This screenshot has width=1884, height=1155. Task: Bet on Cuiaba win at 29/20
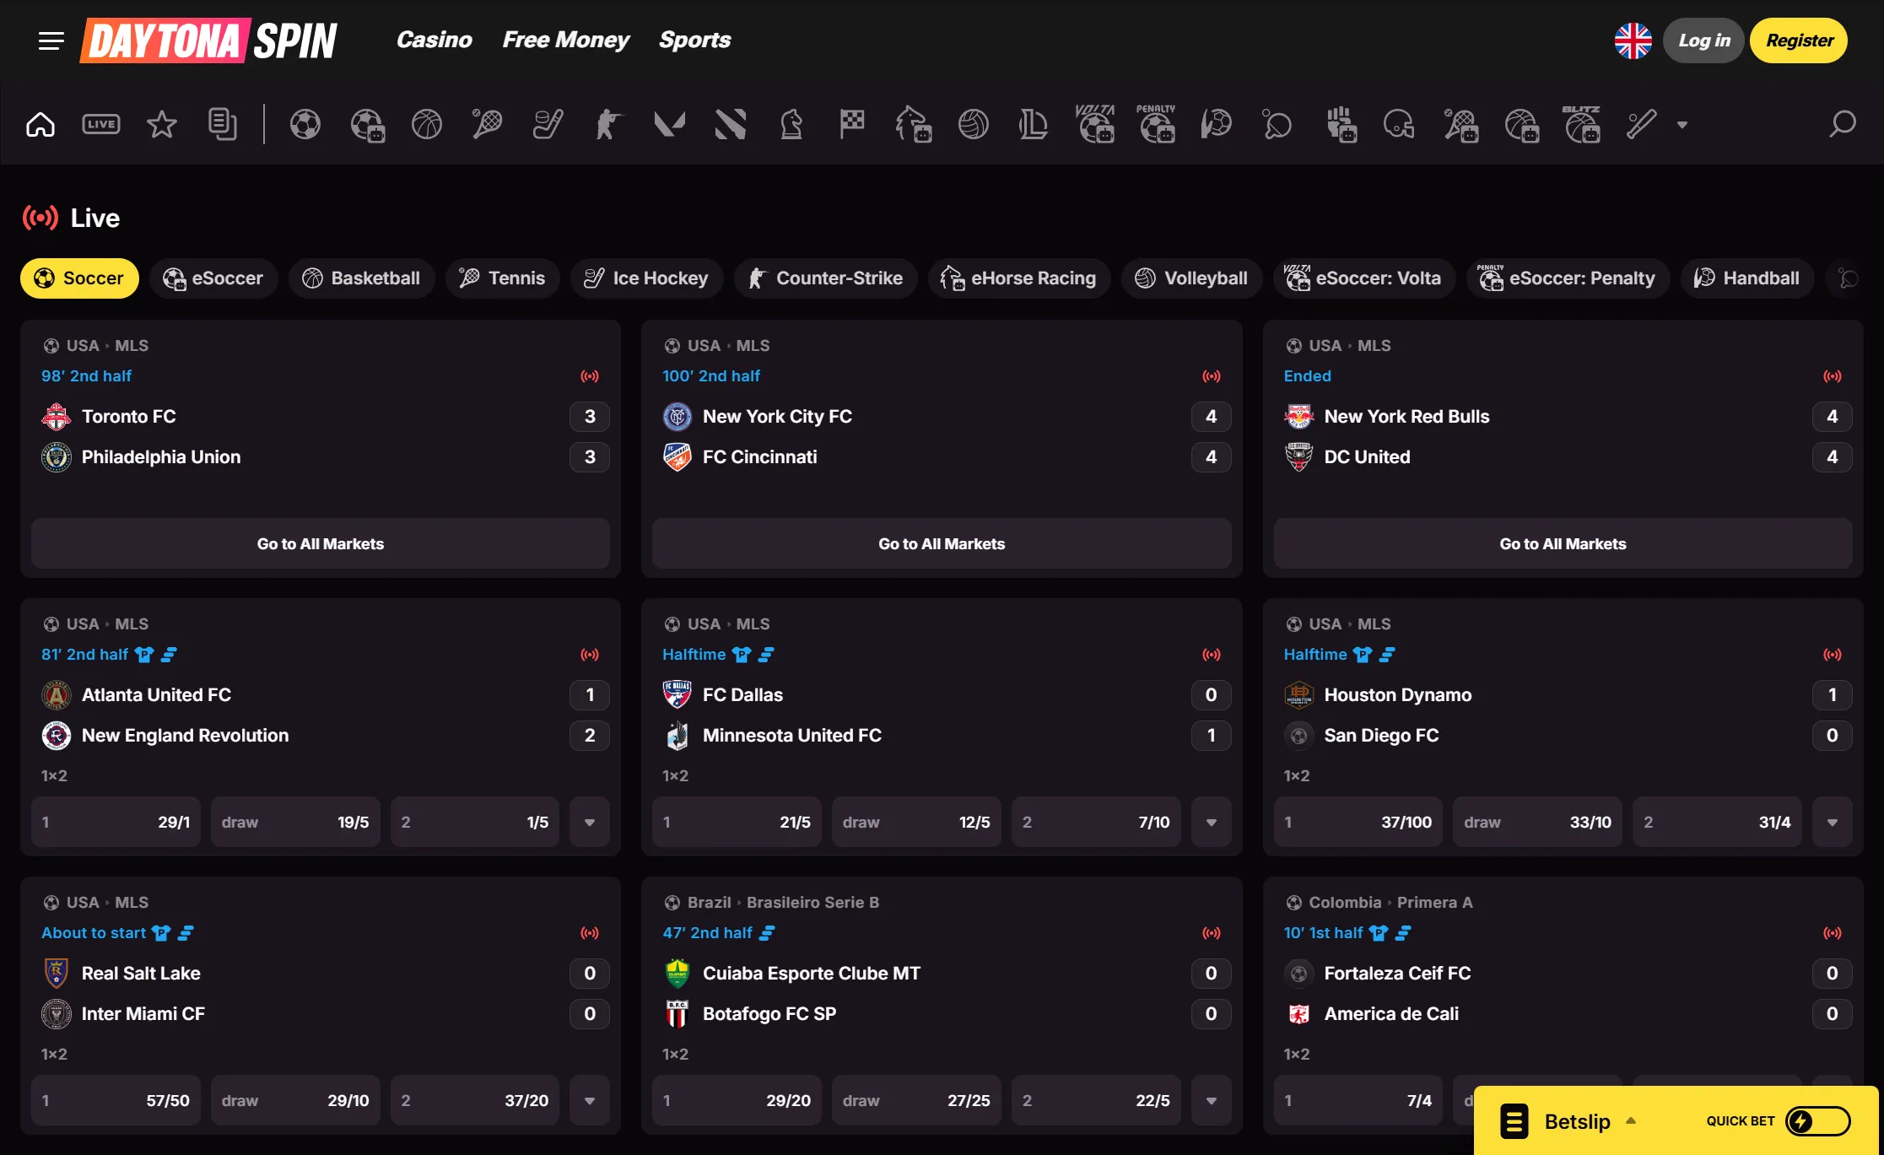point(737,1101)
